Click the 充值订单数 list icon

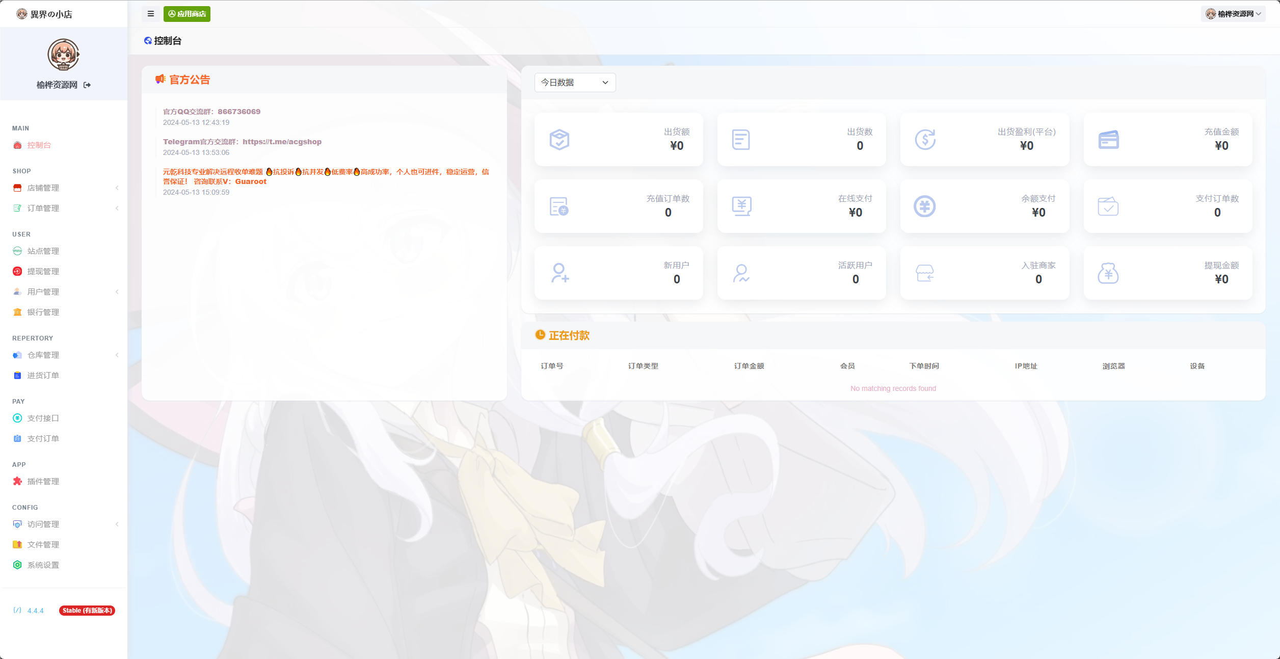point(559,206)
